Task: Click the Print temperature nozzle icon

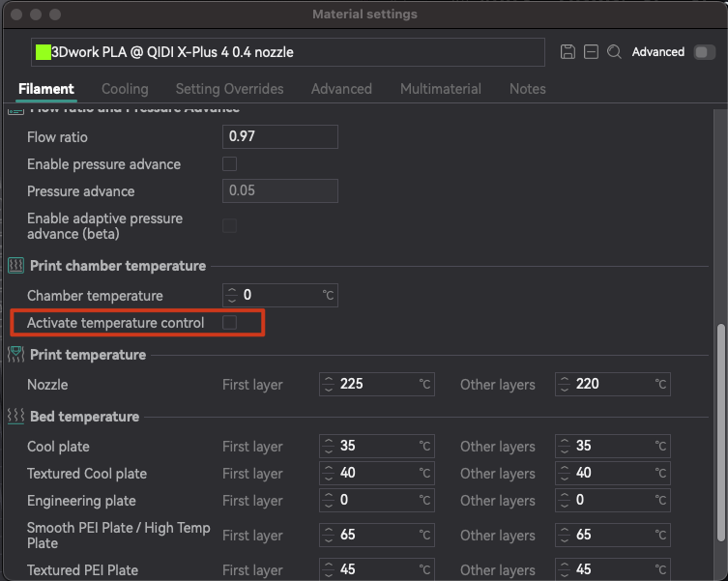Action: pos(15,354)
